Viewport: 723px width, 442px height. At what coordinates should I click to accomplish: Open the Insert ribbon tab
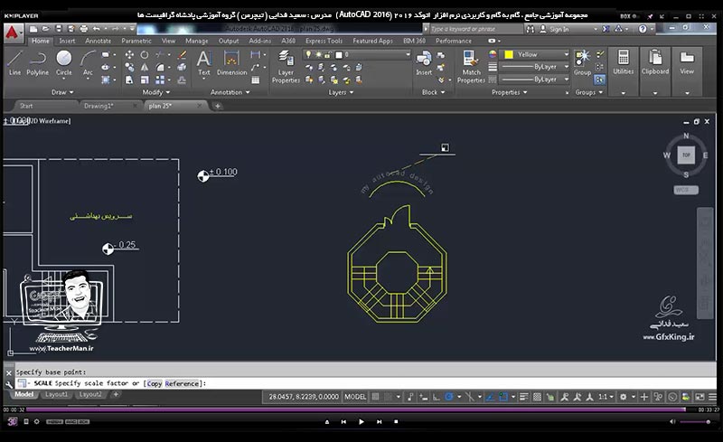click(67, 41)
